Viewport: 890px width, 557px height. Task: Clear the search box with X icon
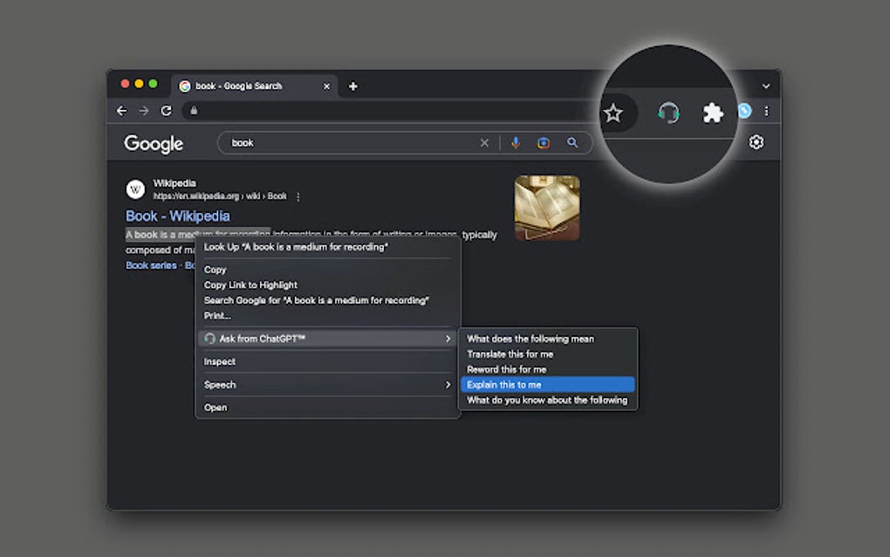[x=484, y=143]
